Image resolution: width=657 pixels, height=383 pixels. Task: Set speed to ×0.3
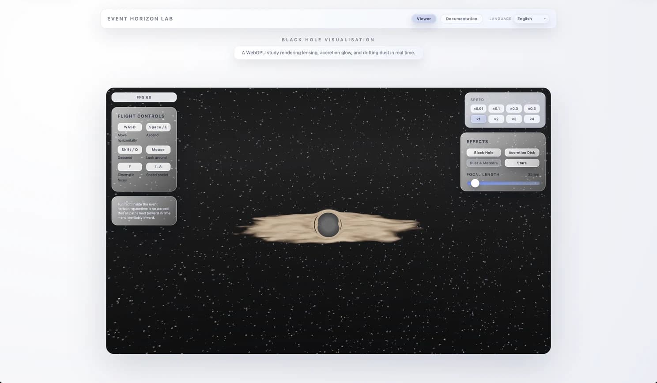pos(514,109)
